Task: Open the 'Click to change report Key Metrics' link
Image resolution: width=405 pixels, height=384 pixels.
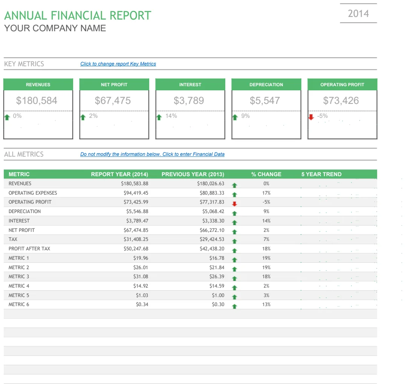Action: point(118,64)
